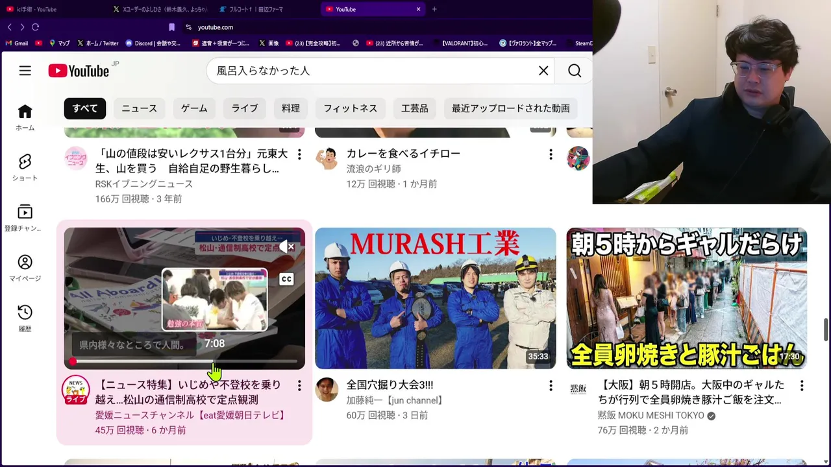831x467 pixels.
Task: Toggle mute on the preview video
Action: pos(286,246)
